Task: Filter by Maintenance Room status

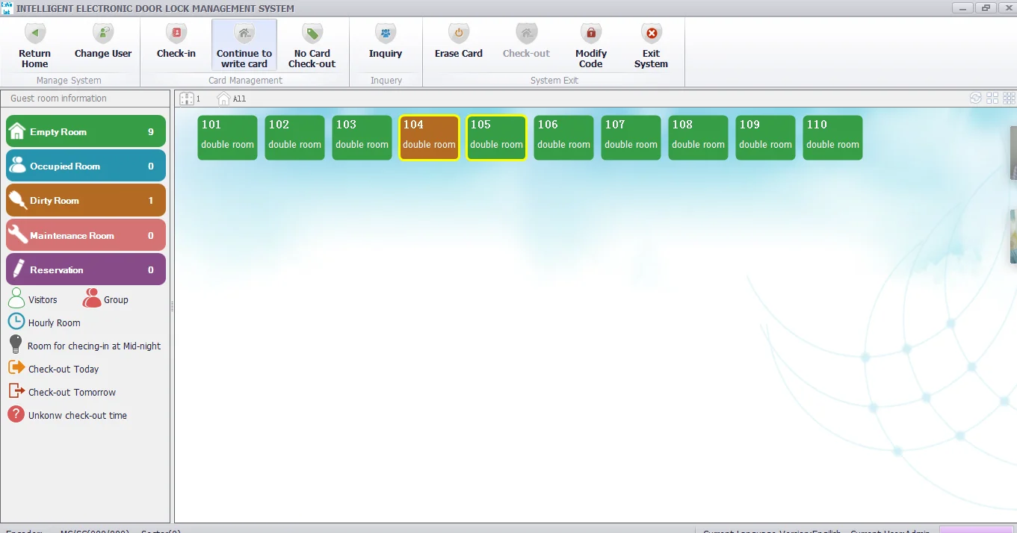Action: coord(86,236)
